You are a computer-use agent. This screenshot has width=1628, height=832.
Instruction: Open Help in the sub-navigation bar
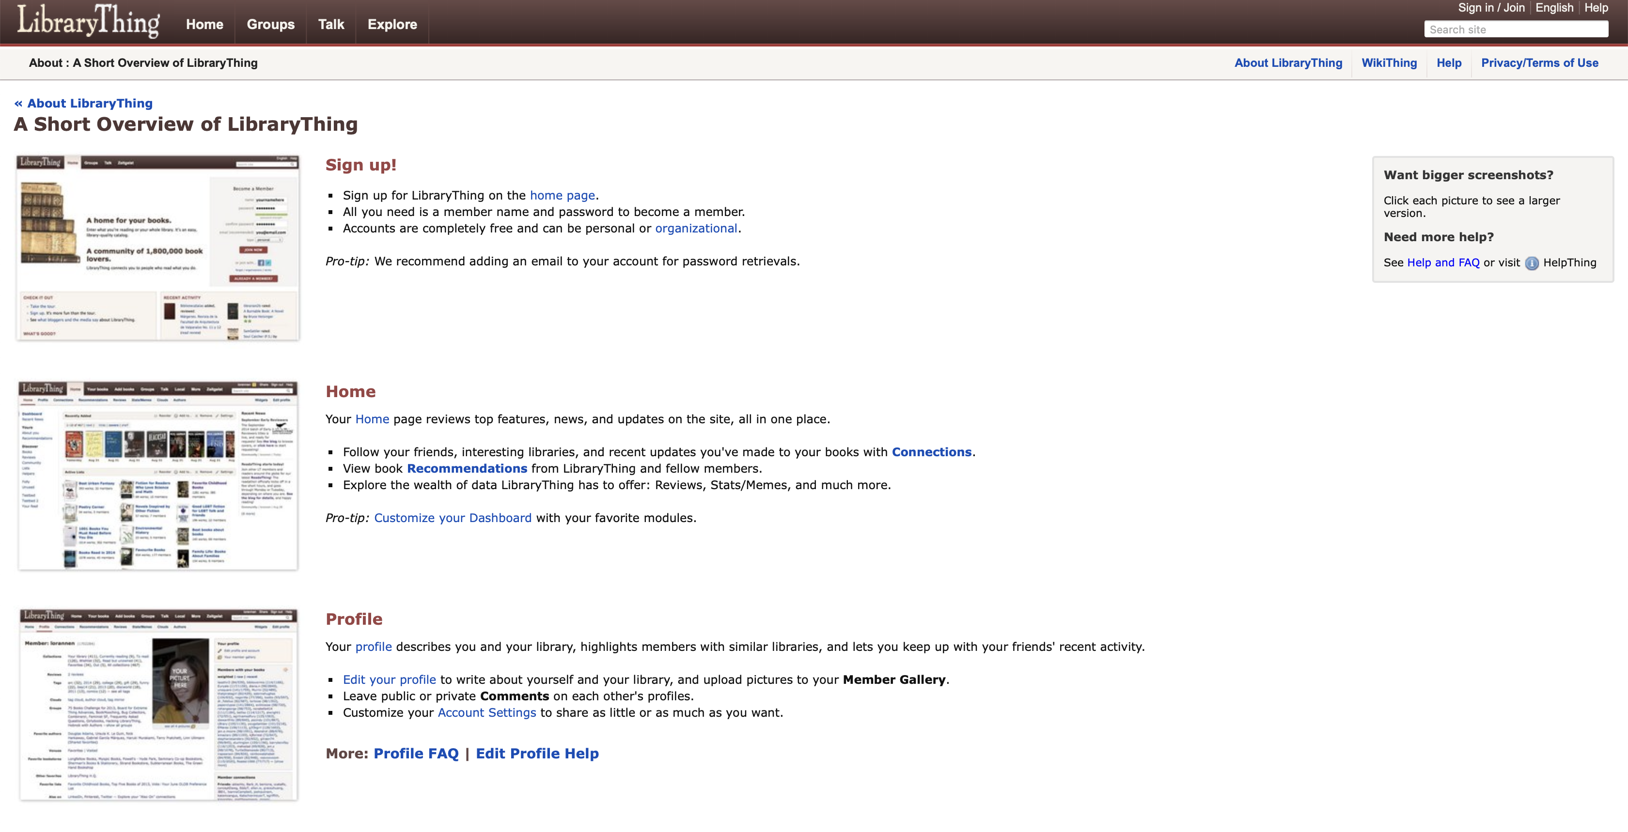tap(1449, 63)
